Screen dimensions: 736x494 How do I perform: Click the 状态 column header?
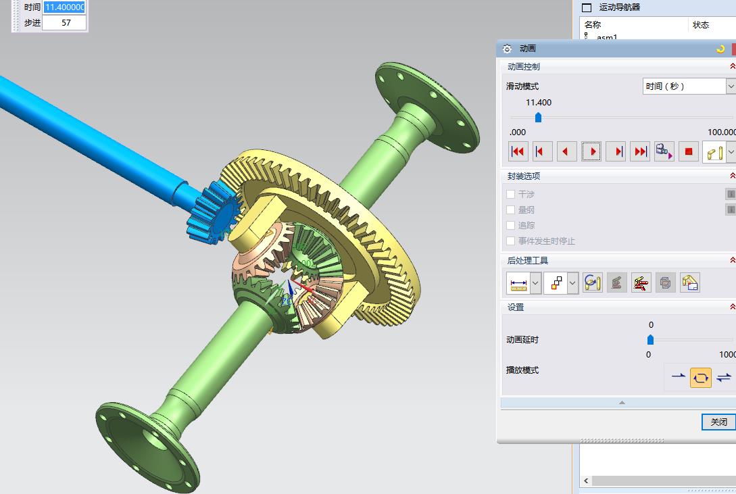tap(701, 24)
